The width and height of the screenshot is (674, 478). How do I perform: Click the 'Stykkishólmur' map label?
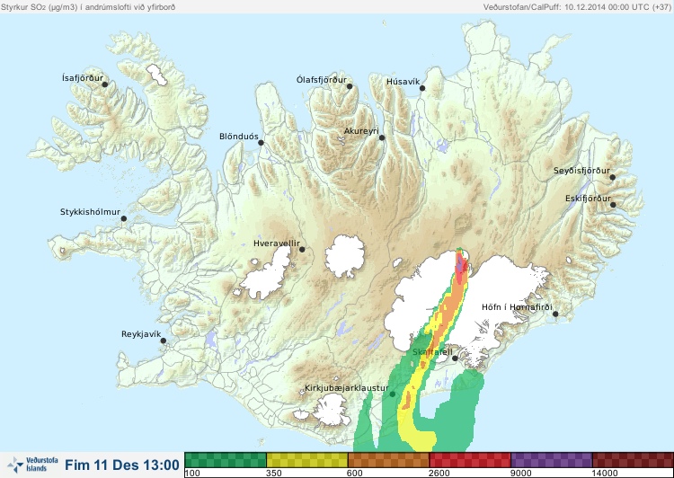click(90, 212)
